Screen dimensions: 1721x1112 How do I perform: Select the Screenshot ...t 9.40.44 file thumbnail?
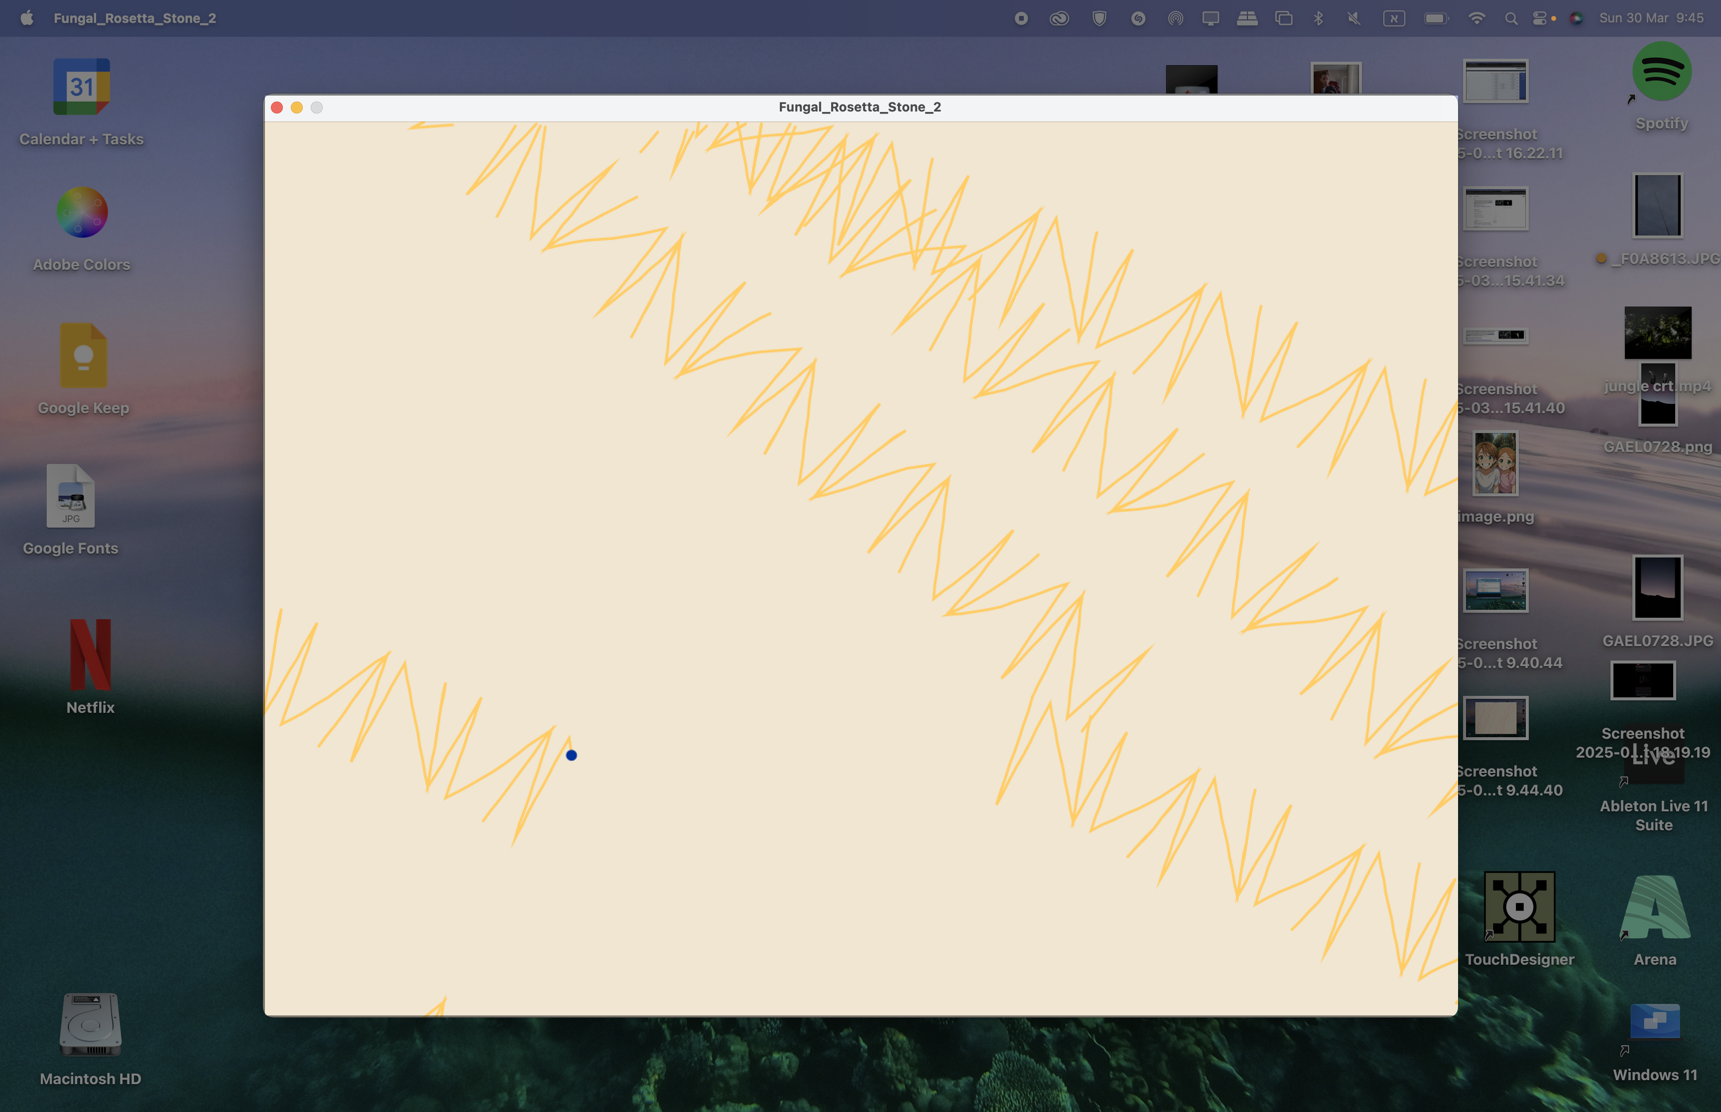point(1495,590)
